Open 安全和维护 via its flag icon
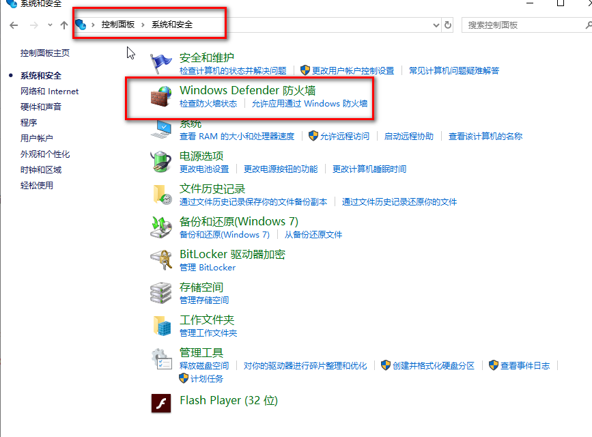Image resolution: width=592 pixels, height=437 pixels. click(x=161, y=62)
